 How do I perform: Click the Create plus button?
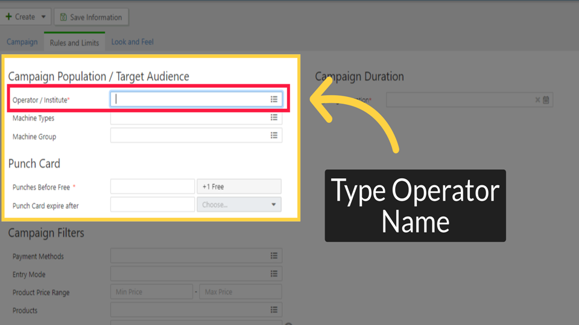[x=20, y=17]
